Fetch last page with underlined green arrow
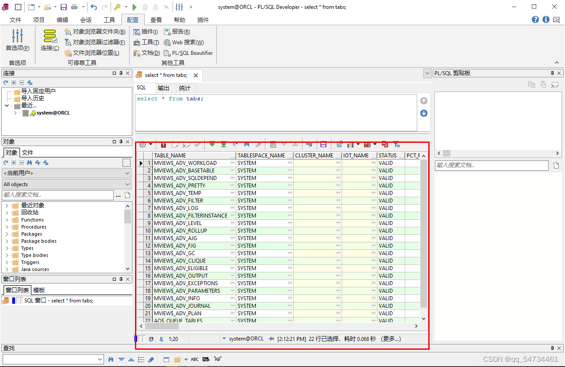The width and height of the screenshot is (565, 367). (x=224, y=145)
